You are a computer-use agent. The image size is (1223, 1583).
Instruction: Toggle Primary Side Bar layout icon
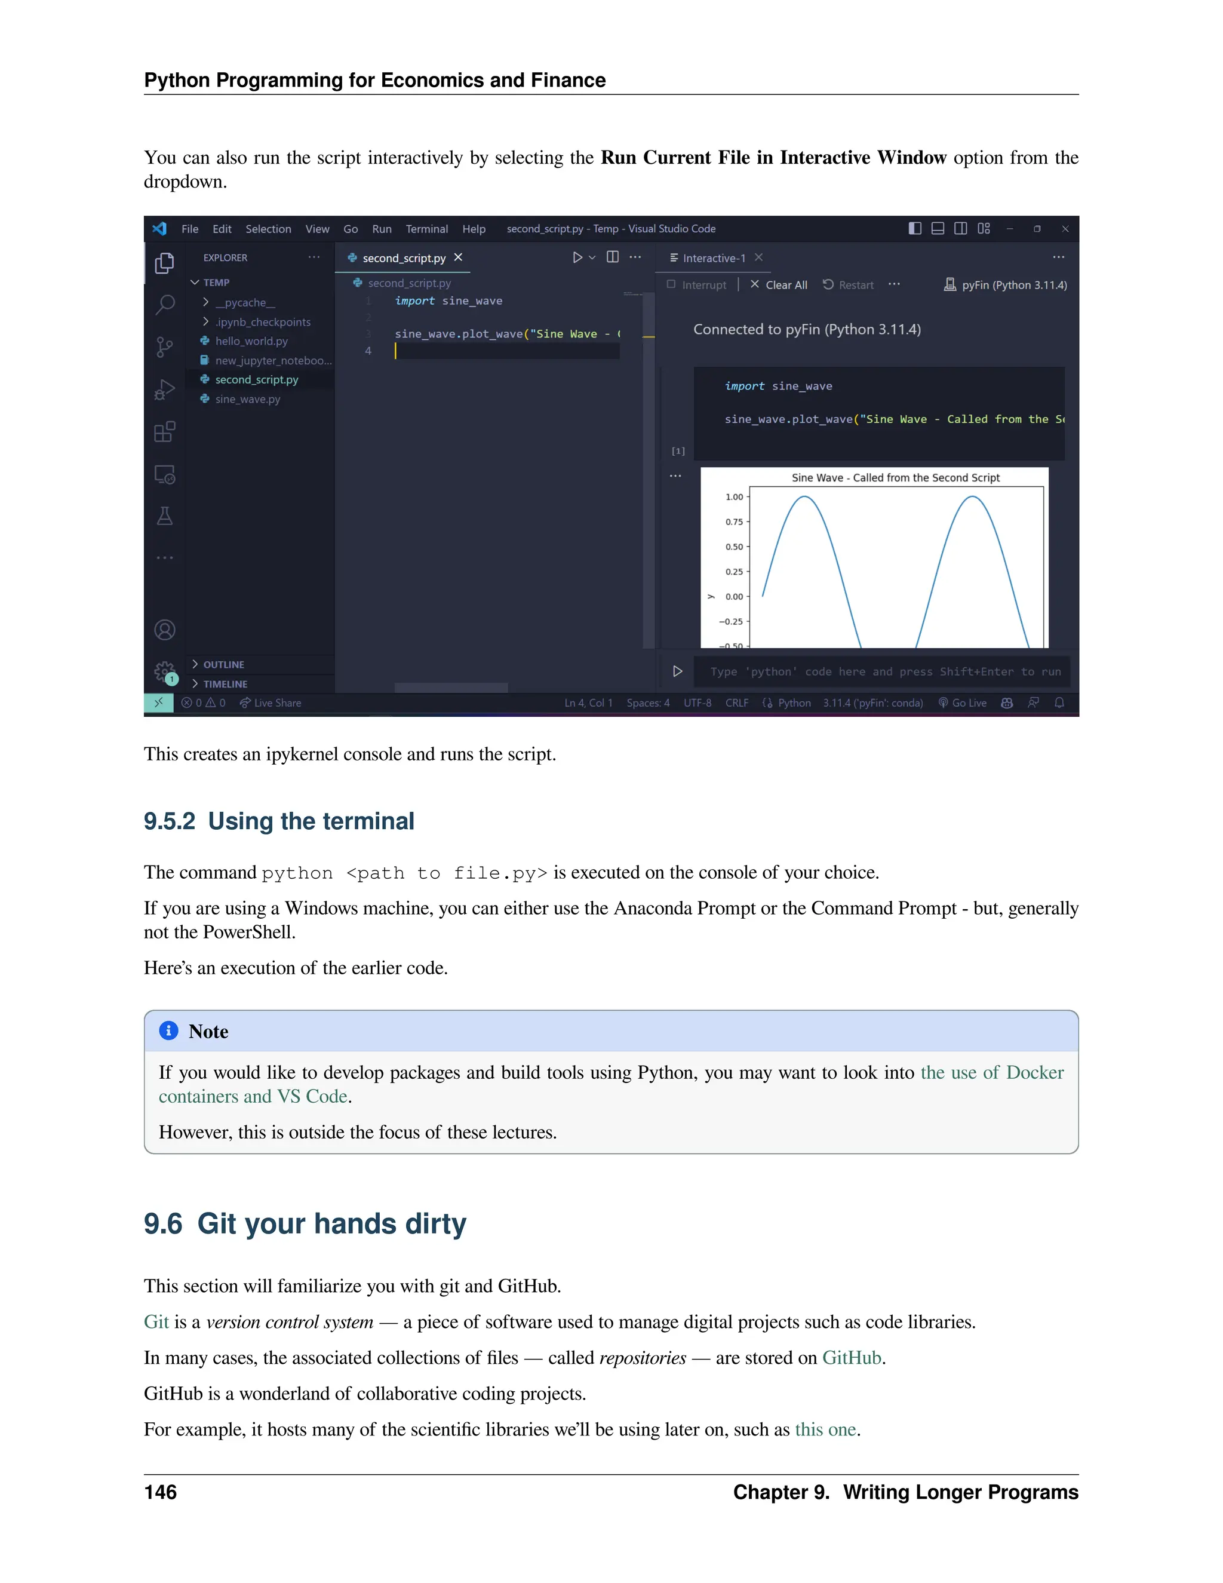click(915, 228)
